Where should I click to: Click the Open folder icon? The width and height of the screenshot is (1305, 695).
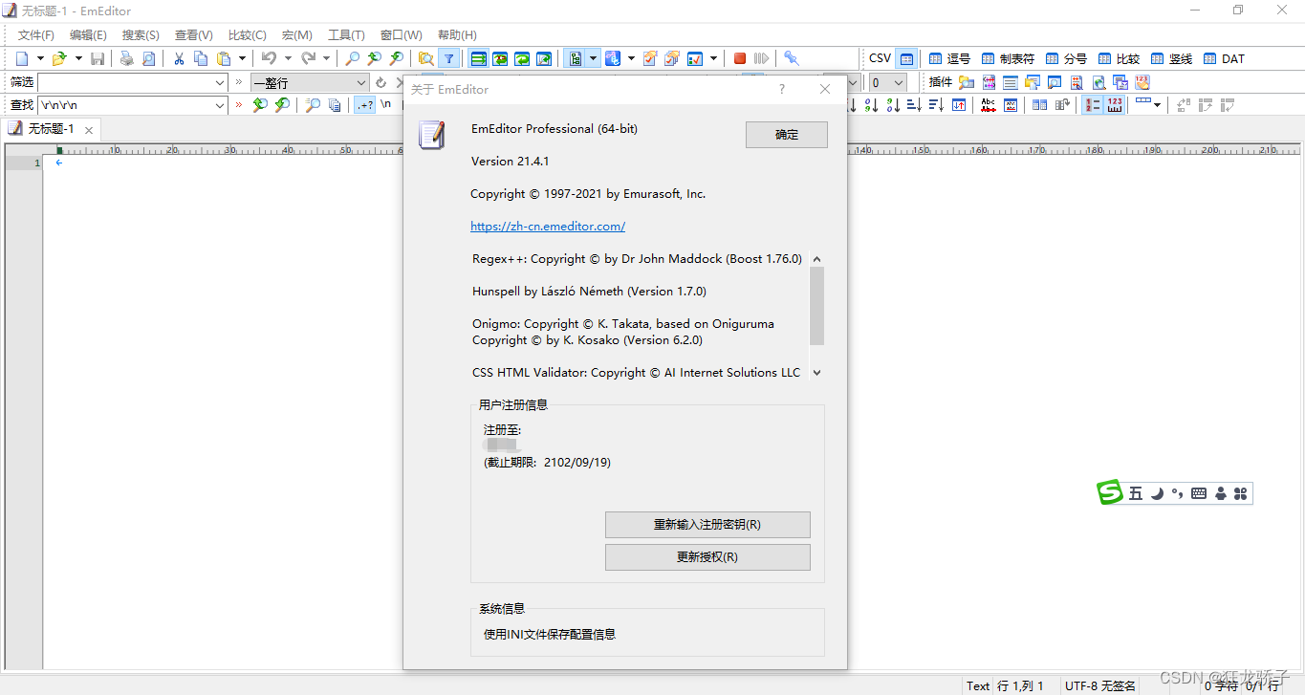[x=59, y=59]
